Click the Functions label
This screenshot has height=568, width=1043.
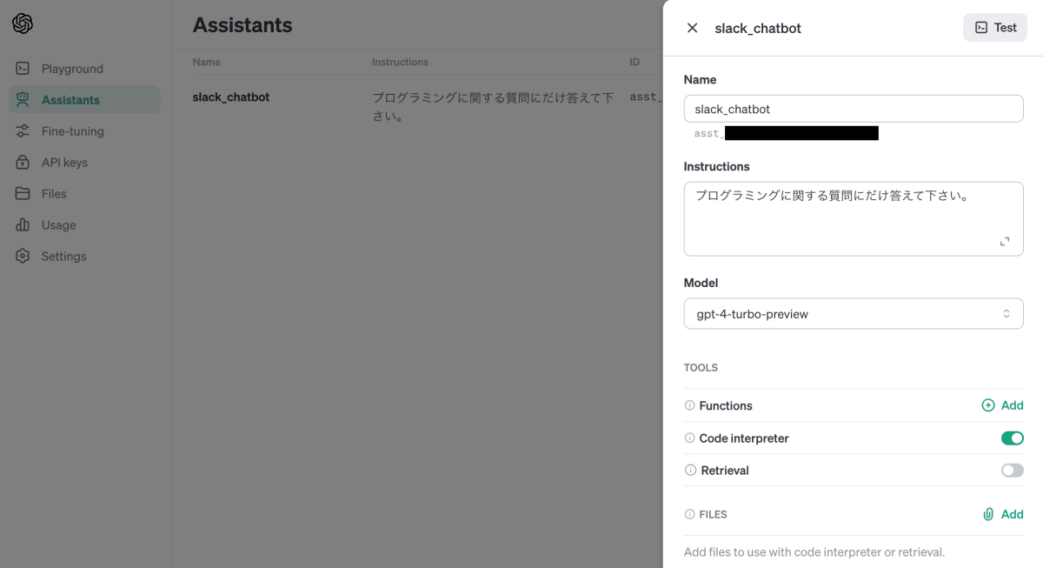[726, 405]
